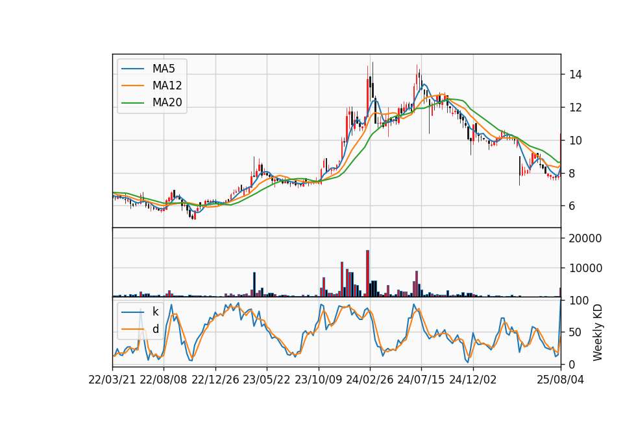Viewport: 623px width, 447px height.
Task: Click the KD axis value 100
Action: point(579,301)
